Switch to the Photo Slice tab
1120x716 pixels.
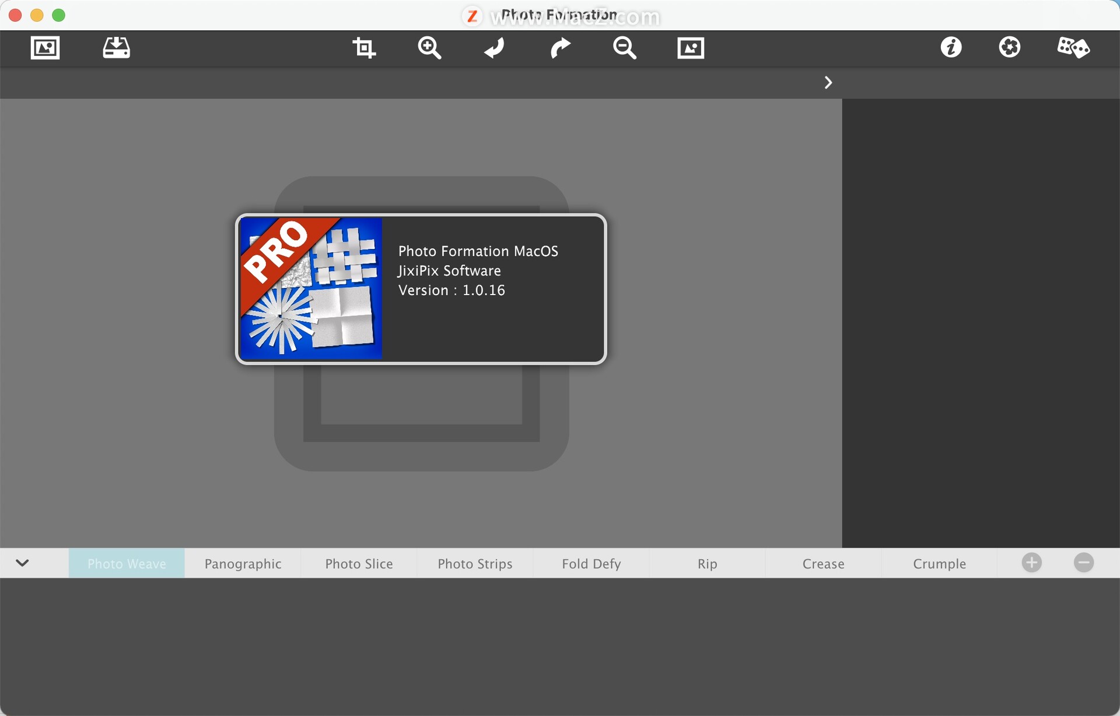359,563
